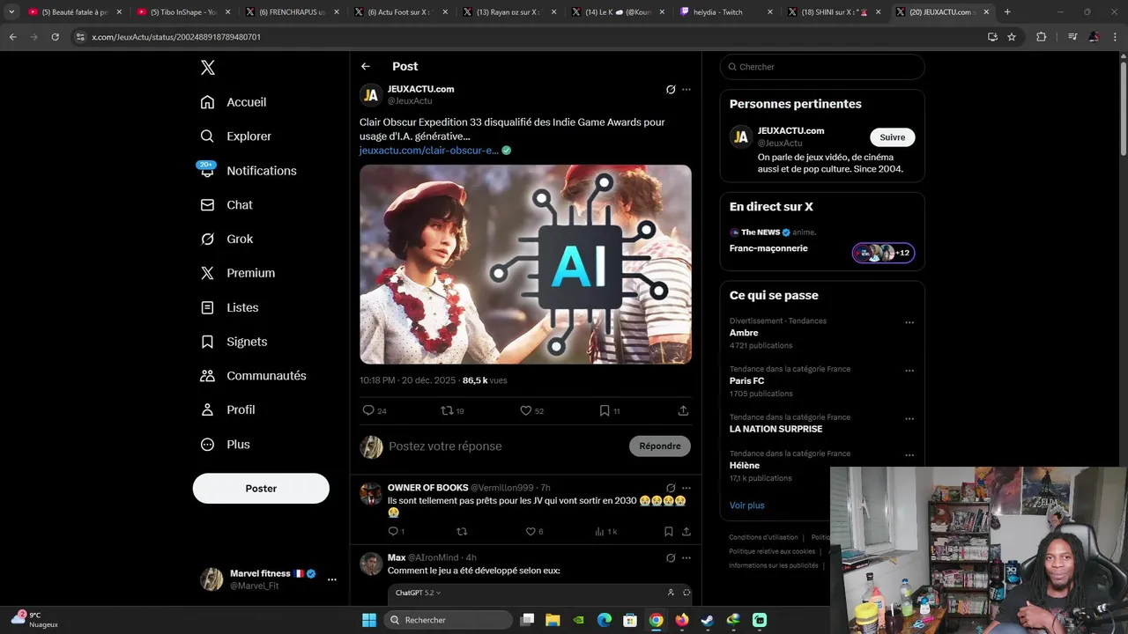This screenshot has height=634, width=1128.
Task: Open more options for LA NATION SURPRISE trend
Action: click(x=909, y=419)
